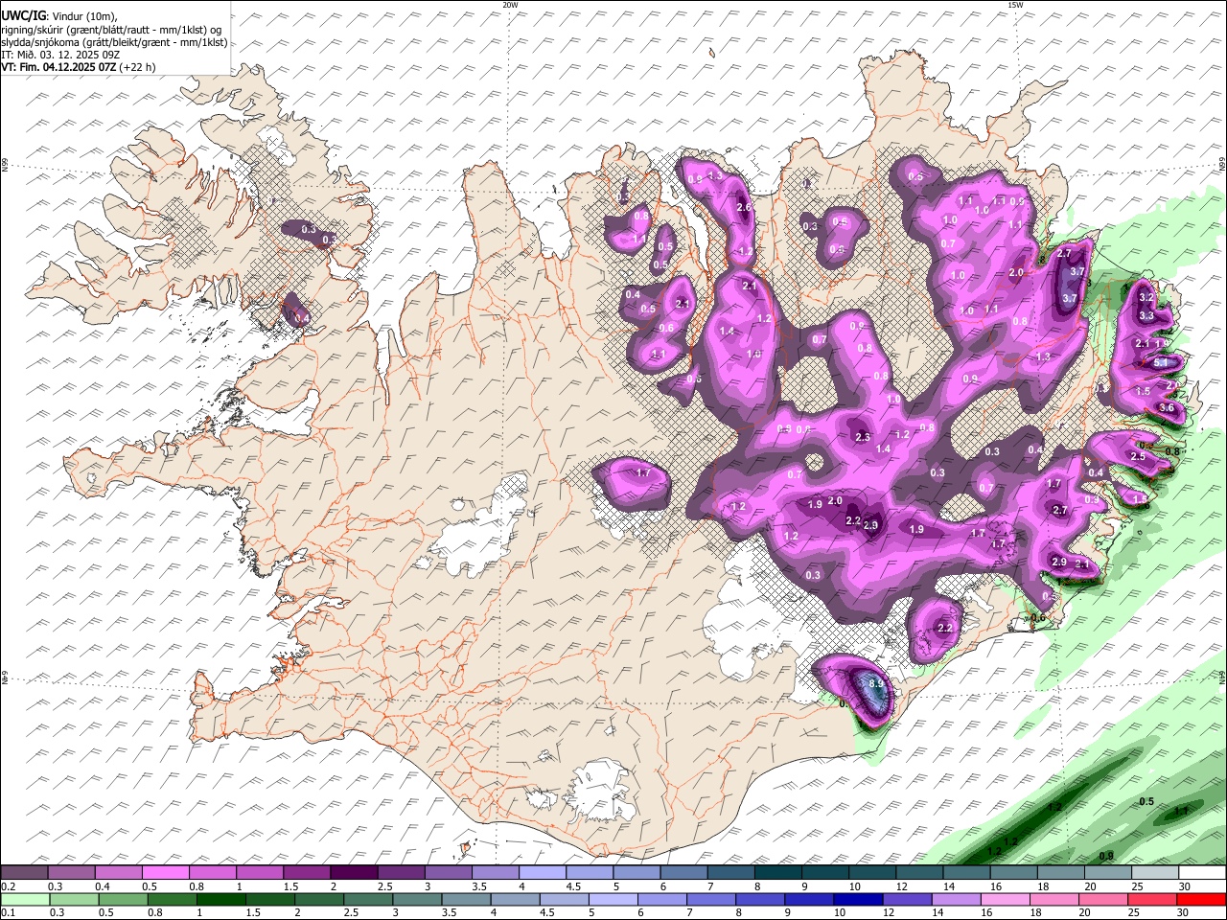Click the slydda/snjókoma legend description line
The image size is (1227, 920).
[x=114, y=42]
